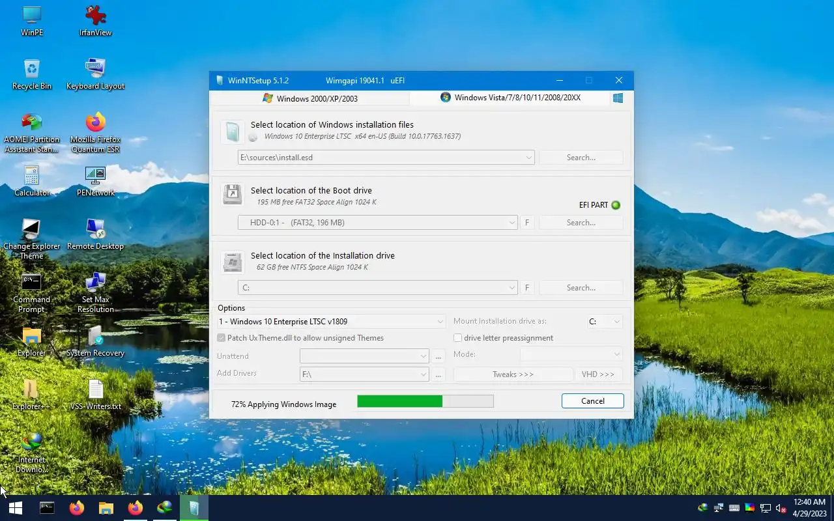This screenshot has width=834, height=521.
Task: Run the Set Max Resolution shortcut
Action: (95, 293)
